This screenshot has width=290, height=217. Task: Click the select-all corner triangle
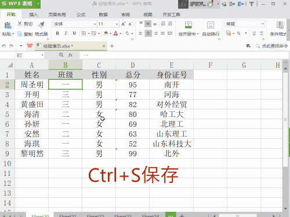pyautogui.click(x=10, y=65)
